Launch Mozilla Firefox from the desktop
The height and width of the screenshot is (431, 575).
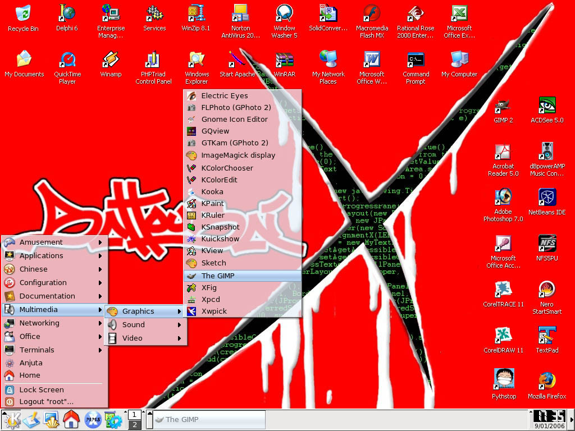coord(547,386)
